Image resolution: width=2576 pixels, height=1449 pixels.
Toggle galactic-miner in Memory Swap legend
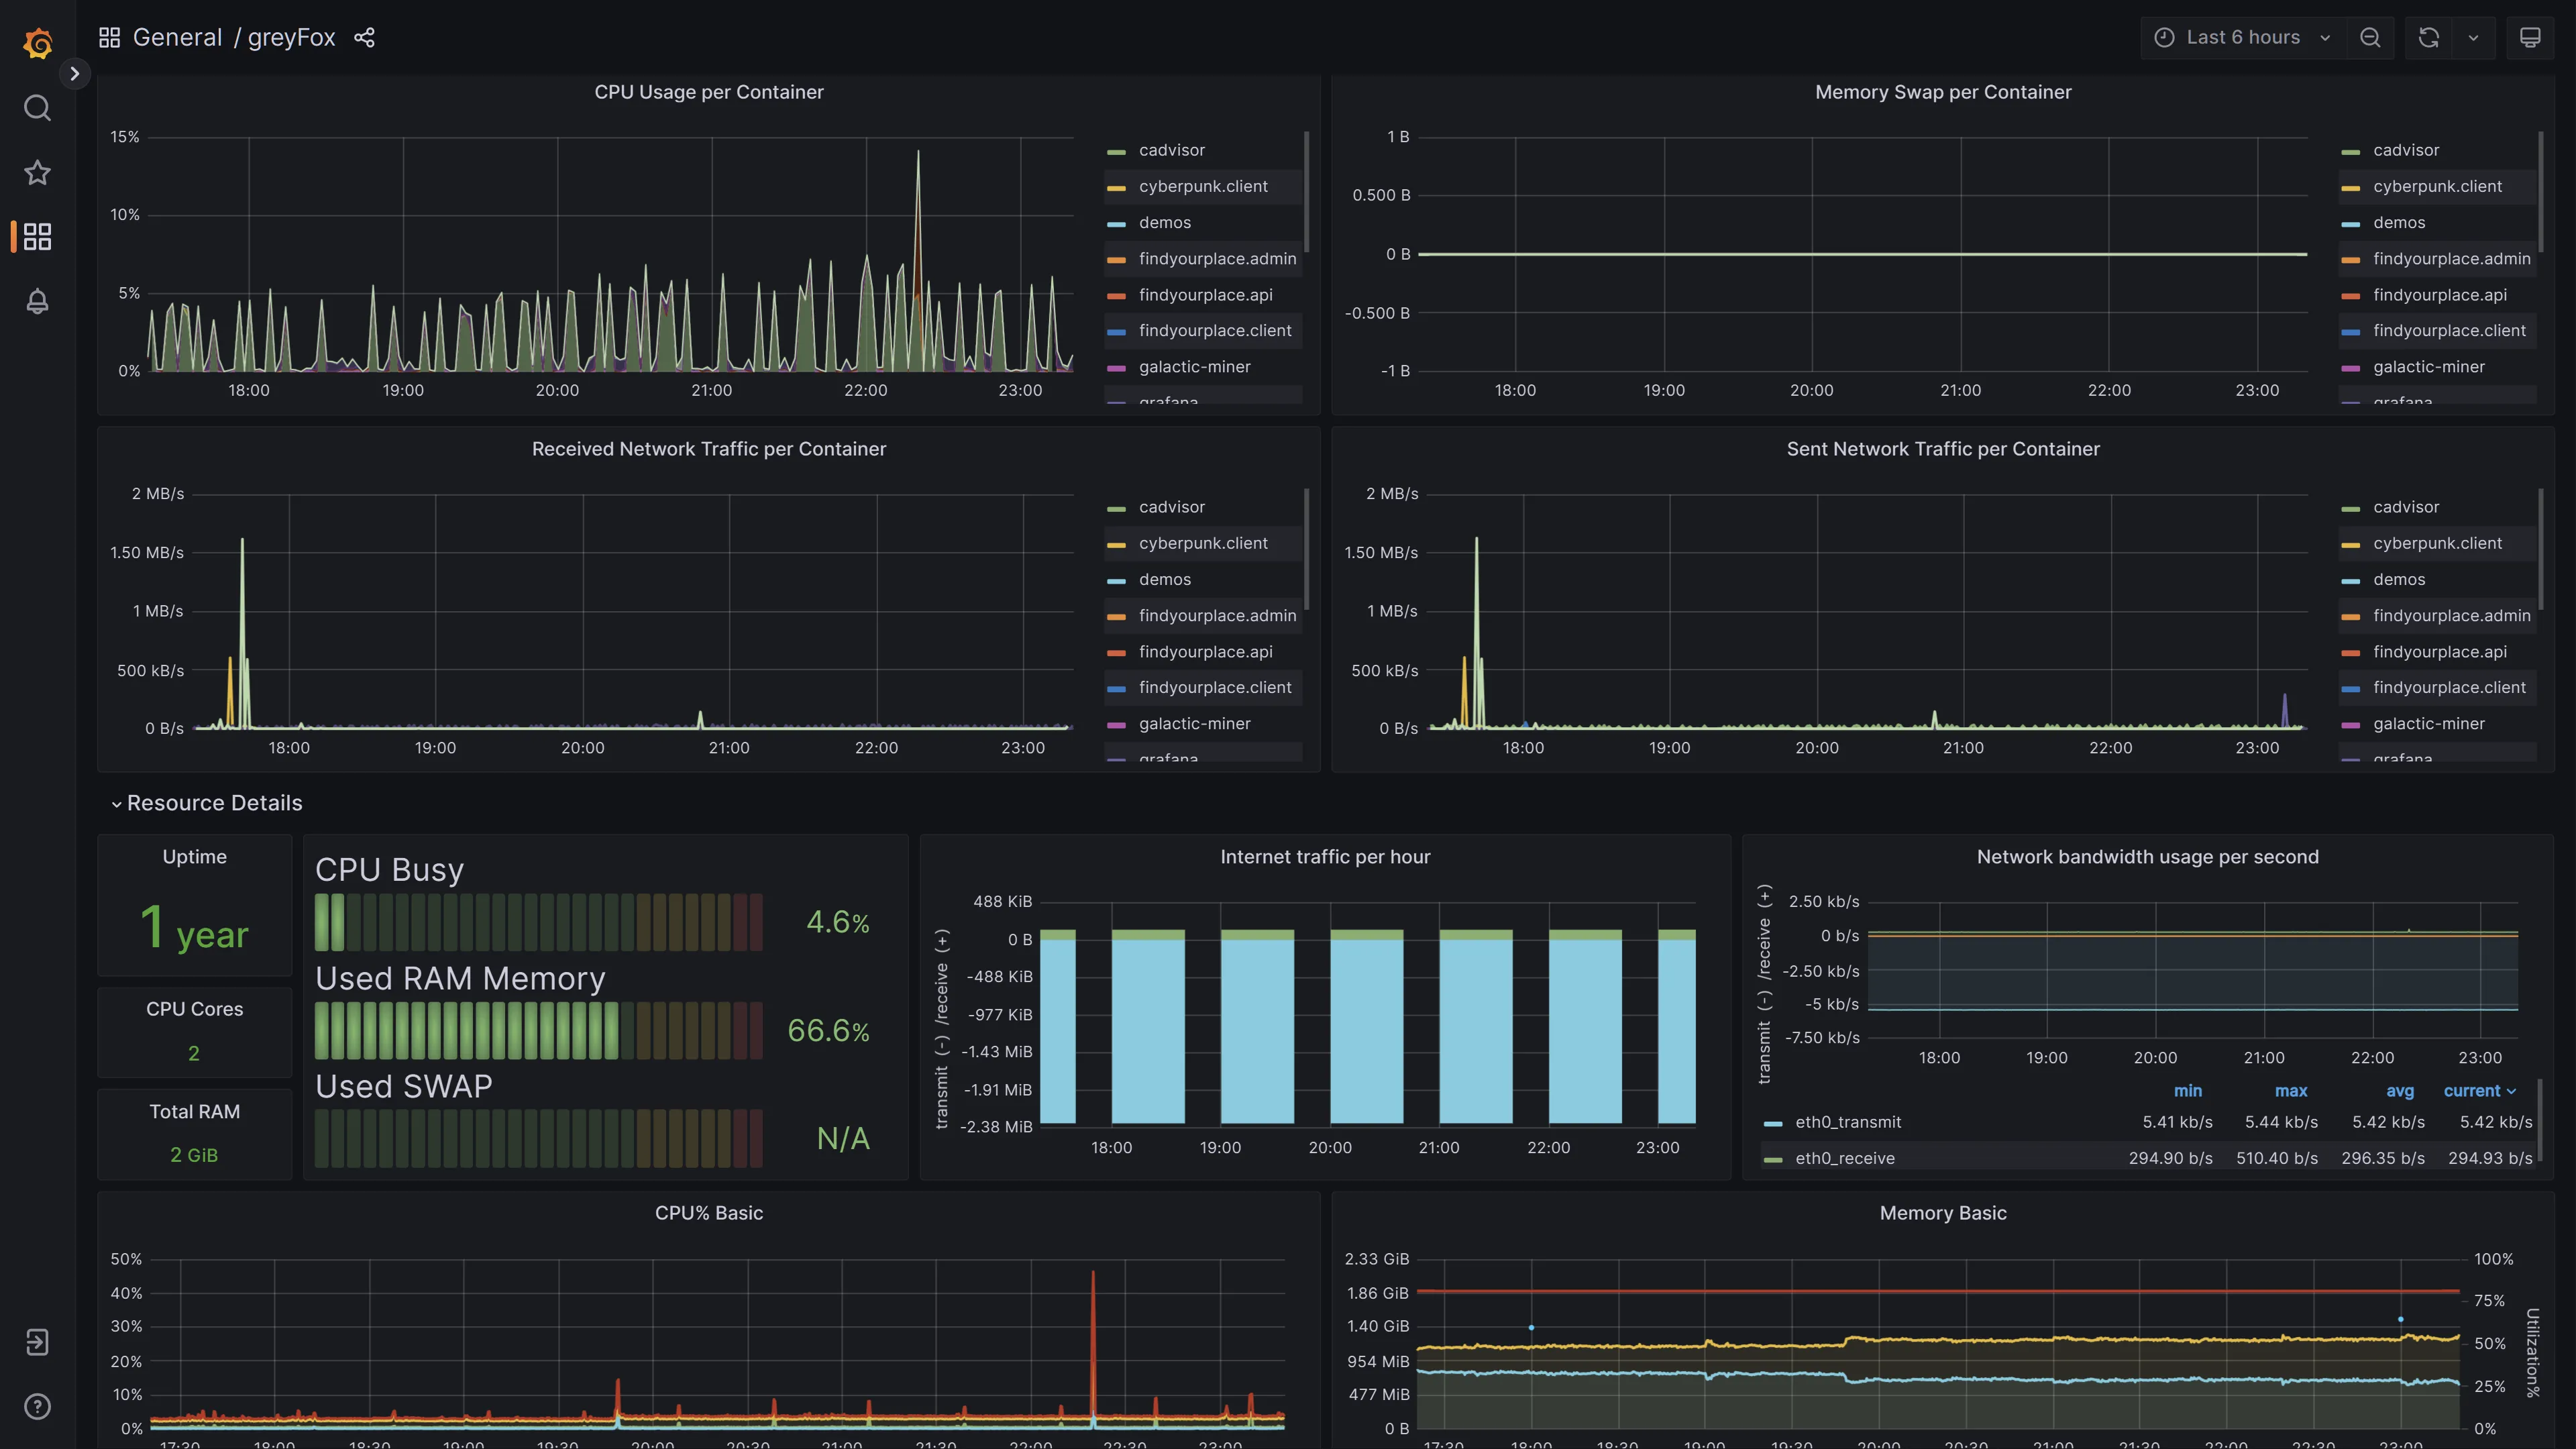click(2428, 367)
